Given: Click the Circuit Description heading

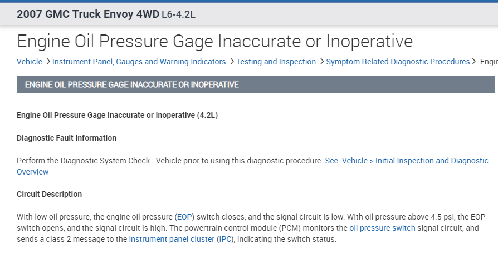Looking at the screenshot, I should point(50,194).
